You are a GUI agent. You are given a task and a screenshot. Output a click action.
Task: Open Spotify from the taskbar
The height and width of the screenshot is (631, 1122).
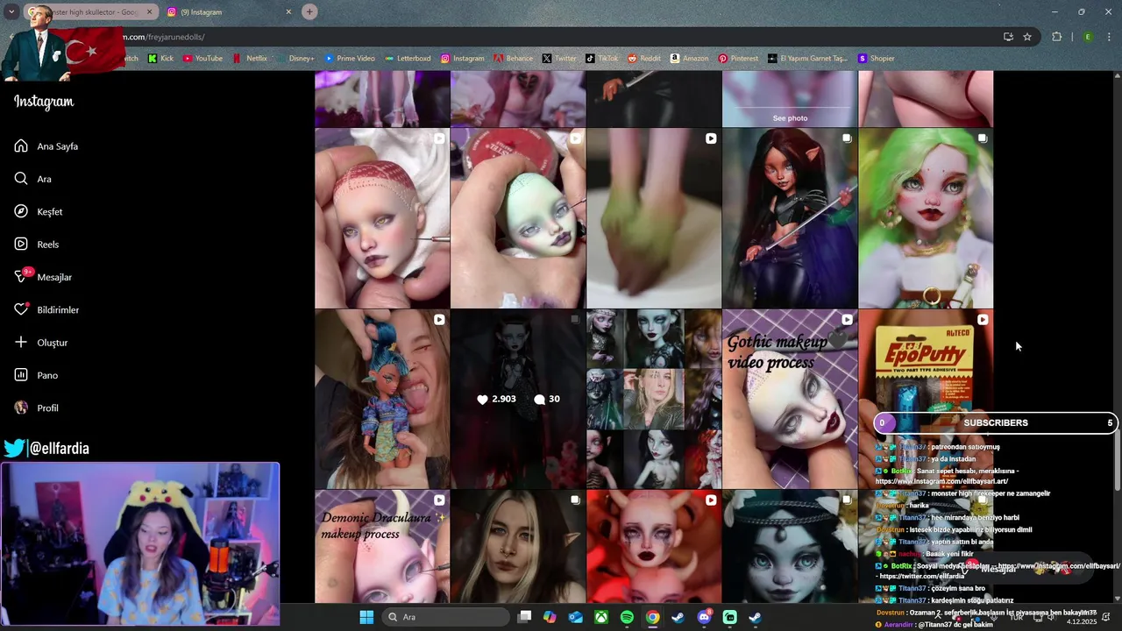[627, 617]
